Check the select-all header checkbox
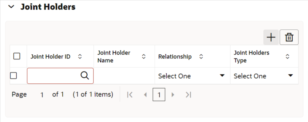308x122 pixels. click(x=17, y=56)
